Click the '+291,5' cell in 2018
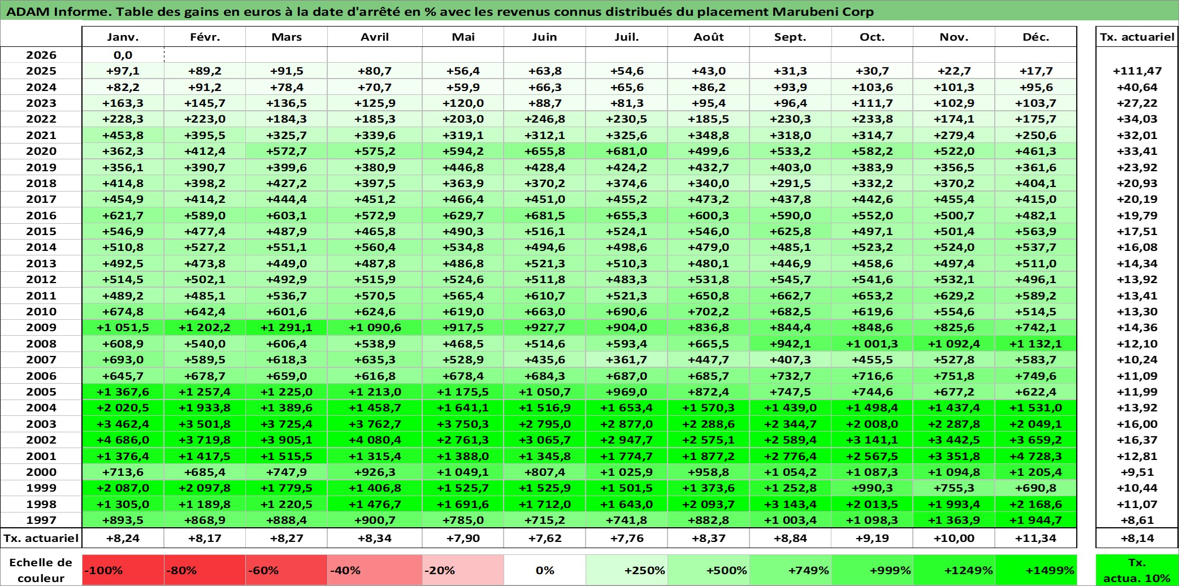The image size is (1179, 586). [790, 183]
